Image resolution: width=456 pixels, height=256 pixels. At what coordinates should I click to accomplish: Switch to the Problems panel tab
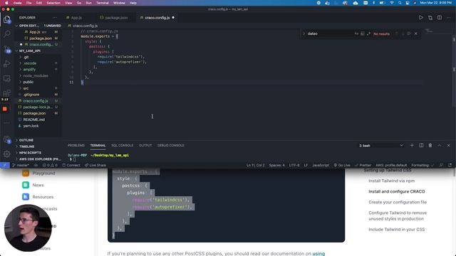76,145
